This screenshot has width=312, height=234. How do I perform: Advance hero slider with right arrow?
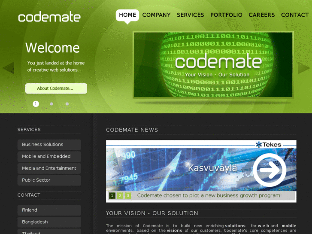[304, 68]
